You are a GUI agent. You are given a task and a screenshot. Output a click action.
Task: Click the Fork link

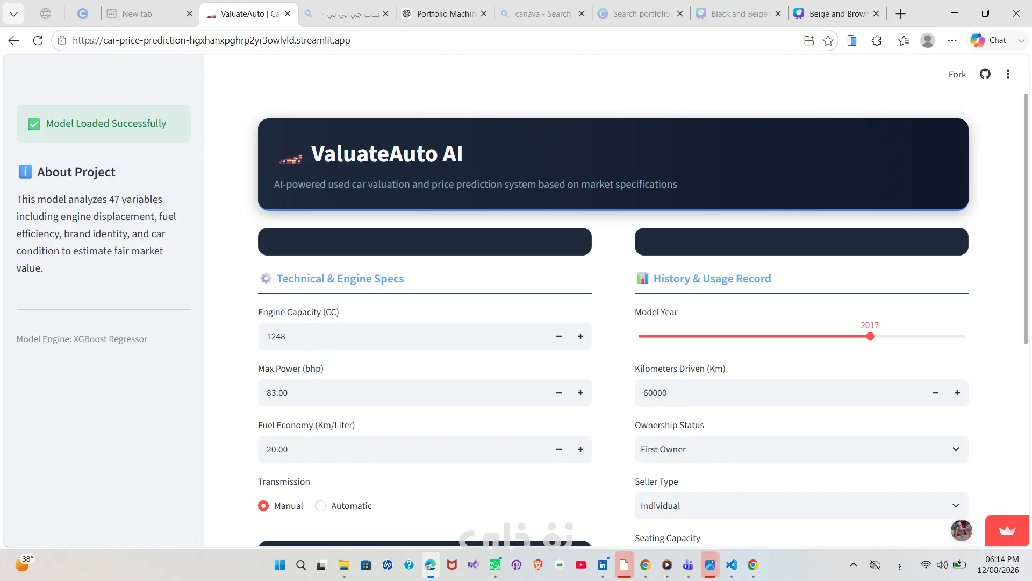[957, 74]
